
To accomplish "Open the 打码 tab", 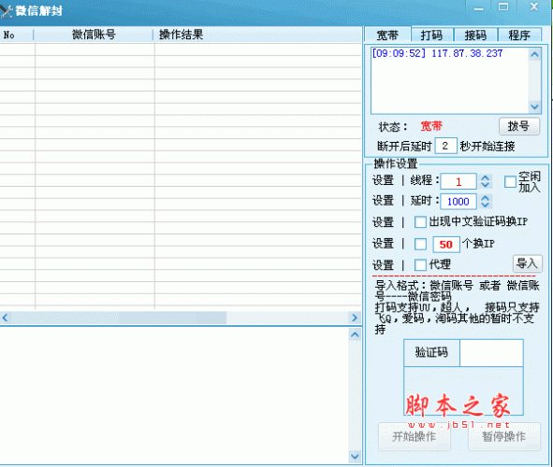I will 431,35.
